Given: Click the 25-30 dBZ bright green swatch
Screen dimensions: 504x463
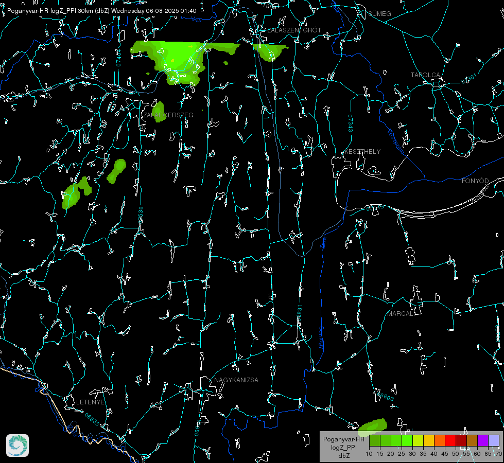Looking at the screenshot, I should 407,440.
